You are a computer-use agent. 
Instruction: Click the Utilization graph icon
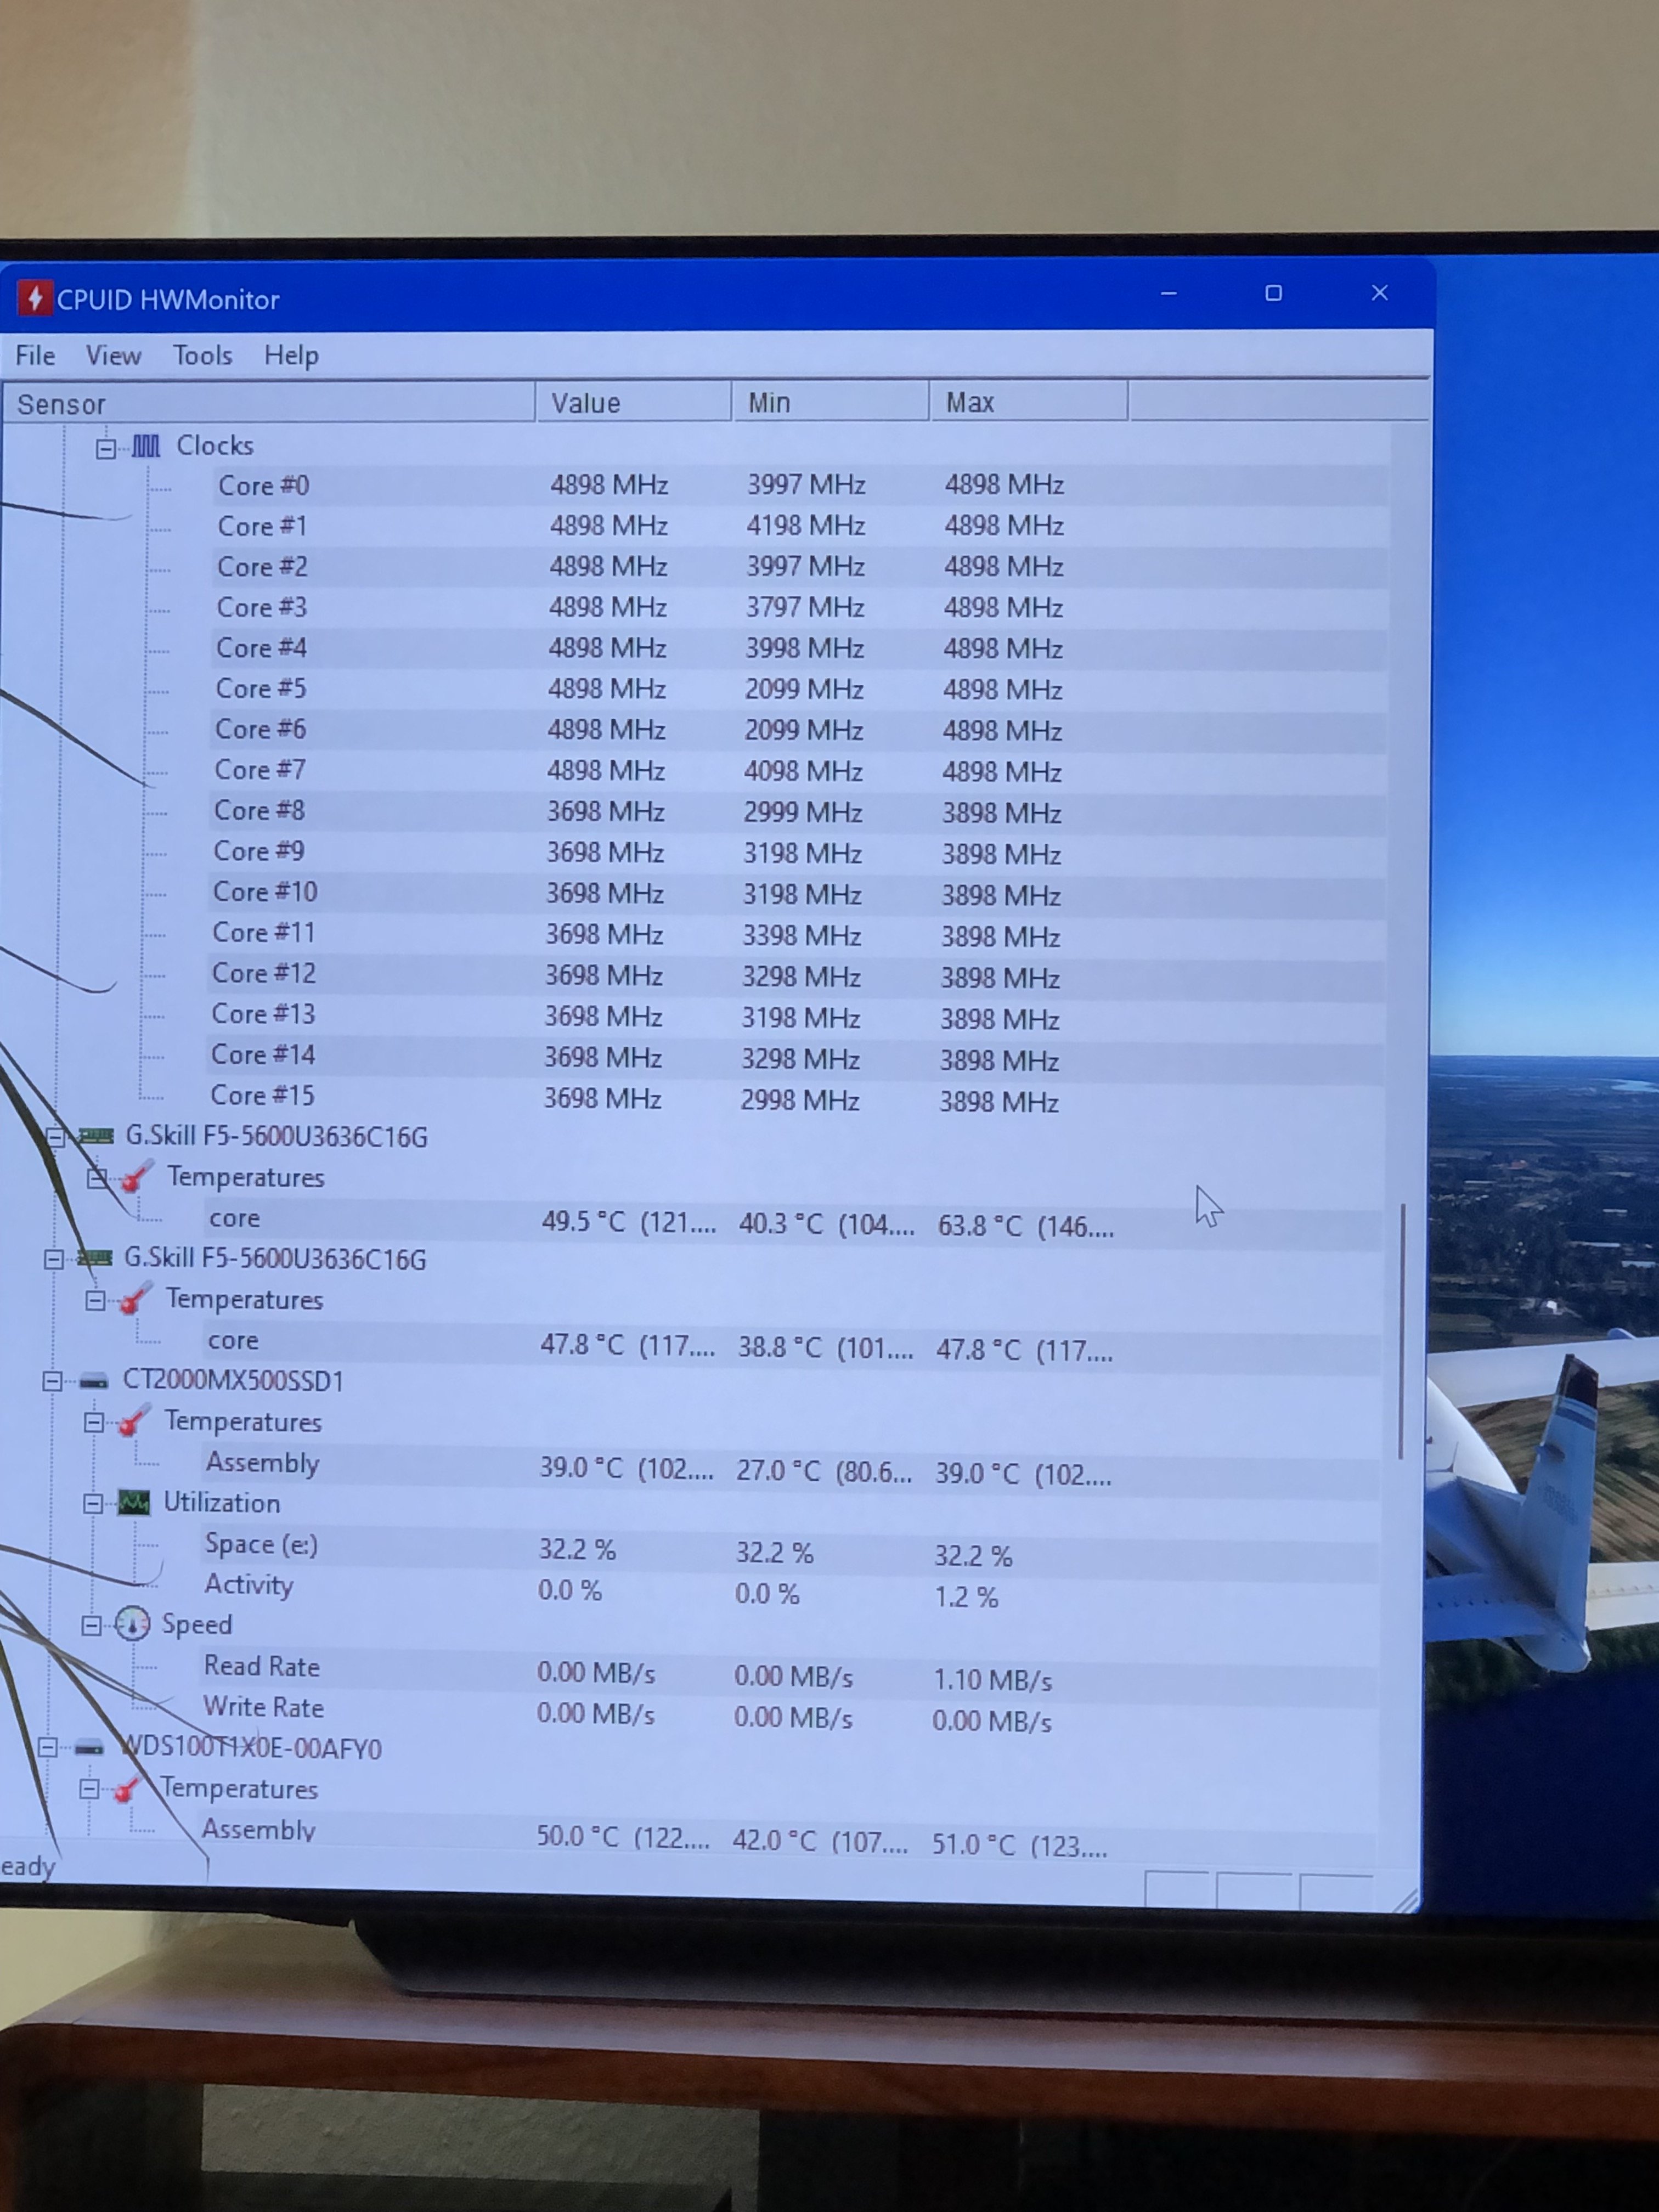(x=134, y=1502)
